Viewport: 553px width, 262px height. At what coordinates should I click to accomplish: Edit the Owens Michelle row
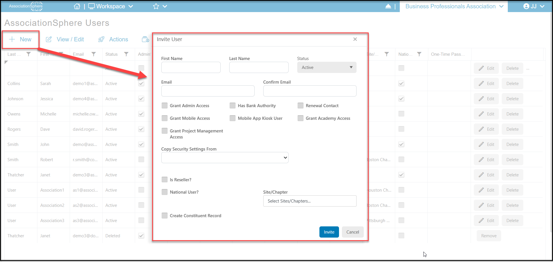[486, 114]
